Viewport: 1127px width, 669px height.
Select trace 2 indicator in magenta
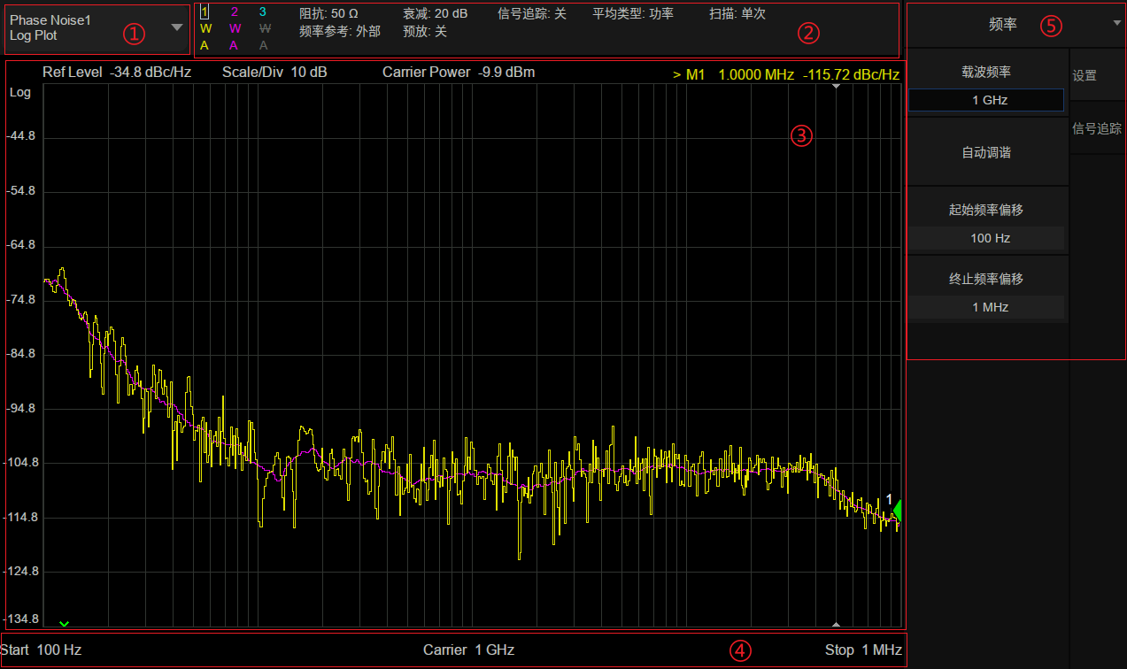(x=234, y=12)
